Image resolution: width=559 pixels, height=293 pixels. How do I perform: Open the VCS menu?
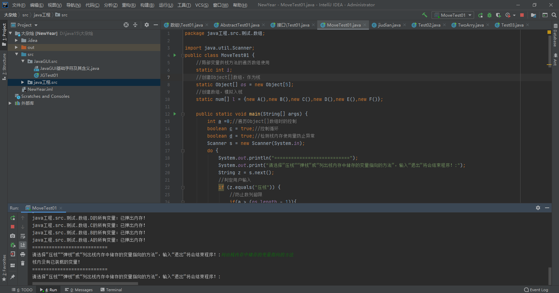click(x=202, y=5)
